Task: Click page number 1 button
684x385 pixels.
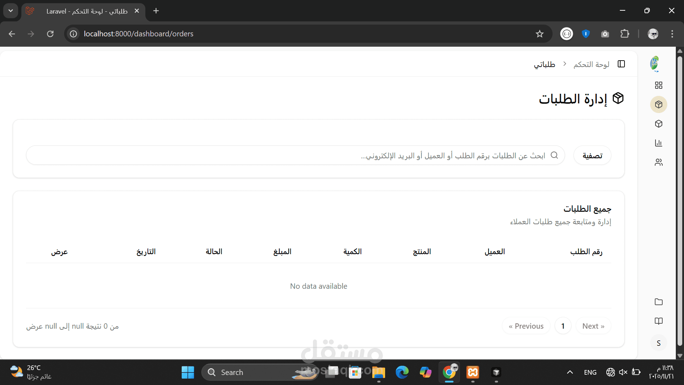Action: click(563, 326)
